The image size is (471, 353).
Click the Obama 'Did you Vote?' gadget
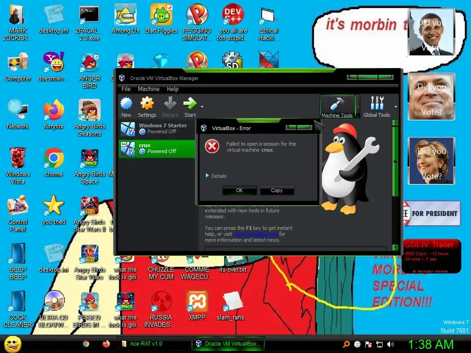coord(431,32)
